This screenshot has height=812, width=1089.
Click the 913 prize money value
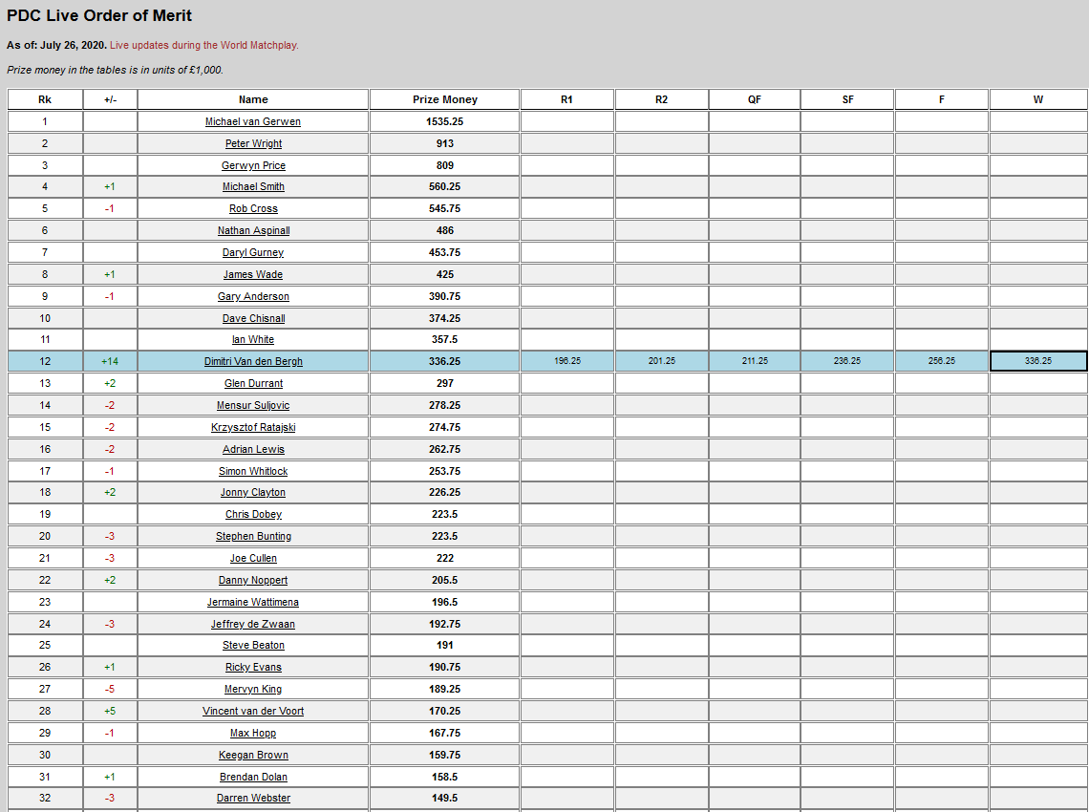[x=444, y=144]
